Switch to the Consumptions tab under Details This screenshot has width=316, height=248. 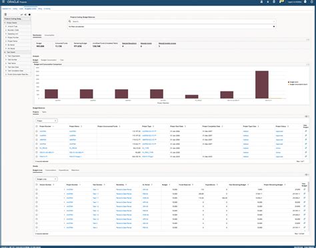coord(51,170)
